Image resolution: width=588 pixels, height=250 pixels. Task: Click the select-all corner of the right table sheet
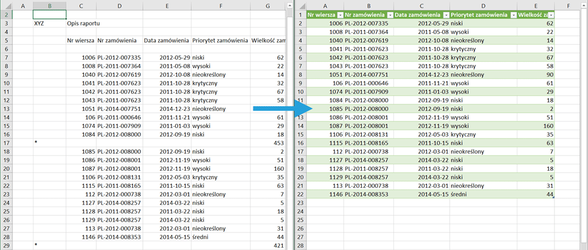[299, 5]
